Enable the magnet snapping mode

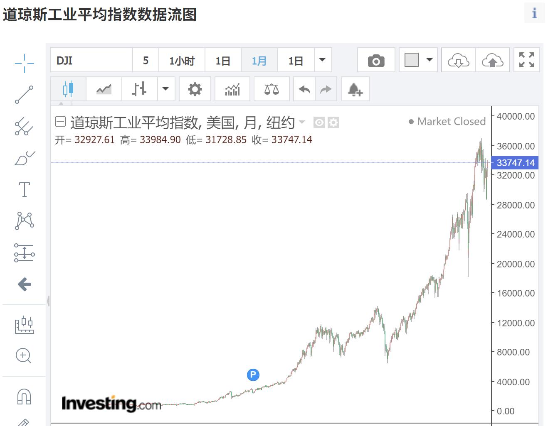click(x=24, y=397)
